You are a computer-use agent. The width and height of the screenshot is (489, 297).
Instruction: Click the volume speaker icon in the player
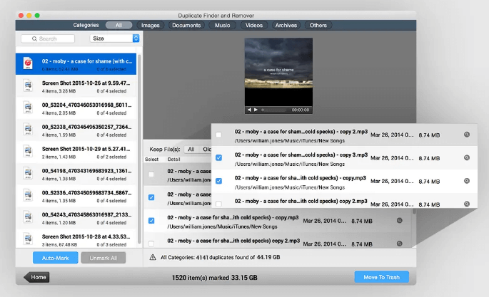249,110
